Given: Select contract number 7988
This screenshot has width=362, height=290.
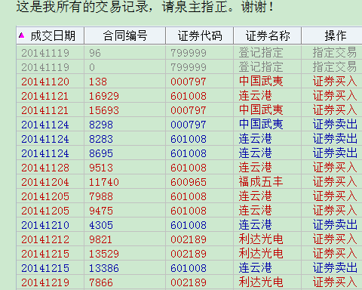Looking at the screenshot, I should pos(101,196).
